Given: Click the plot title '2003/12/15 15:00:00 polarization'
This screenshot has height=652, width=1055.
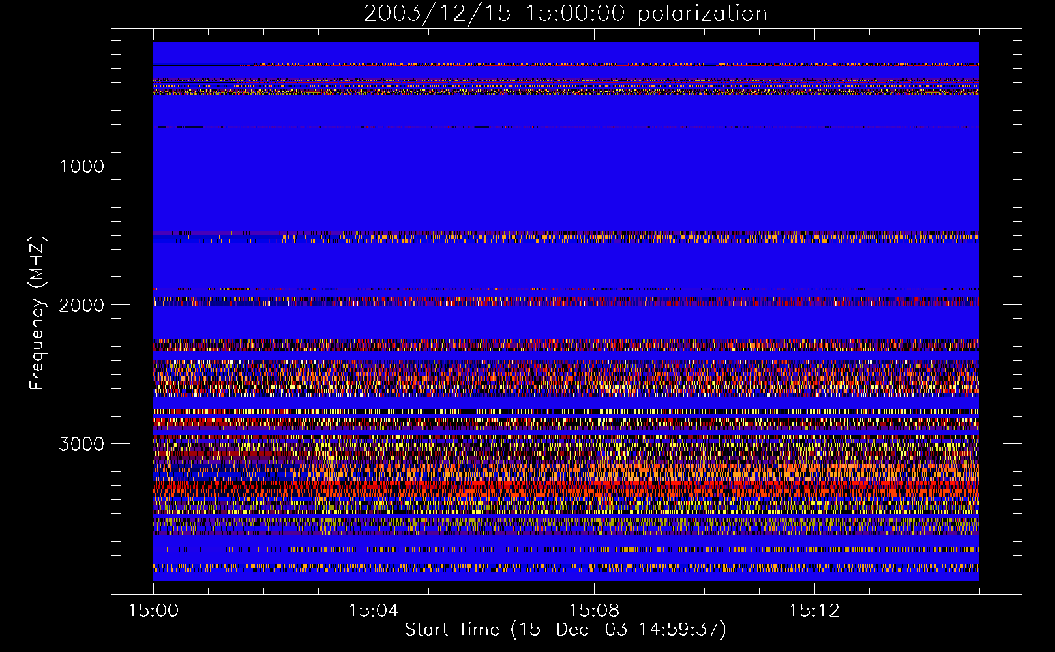Looking at the screenshot, I should 565,14.
